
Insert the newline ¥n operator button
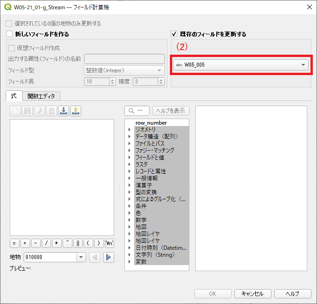pos(110,243)
